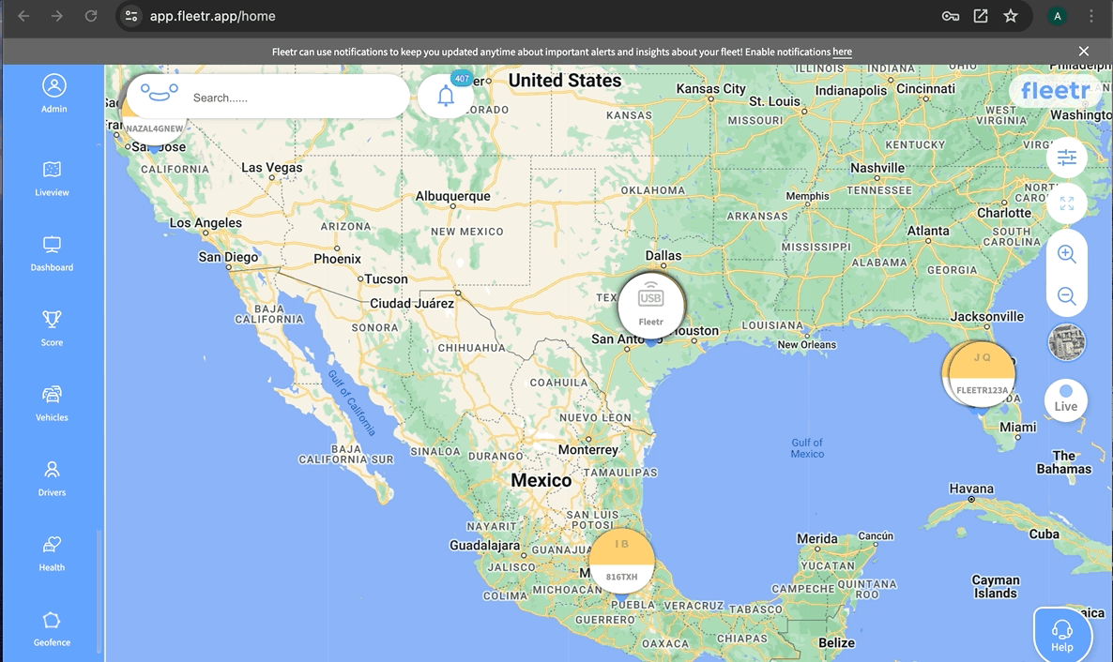This screenshot has height=662, width=1113.
Task: Click the address bar URL app.fleetr.app/home
Action: [212, 16]
